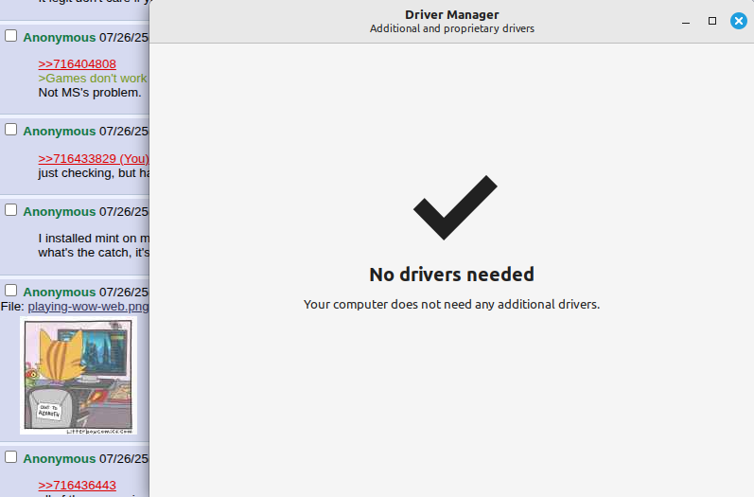
Task: Close the Driver Manager window
Action: point(739,21)
